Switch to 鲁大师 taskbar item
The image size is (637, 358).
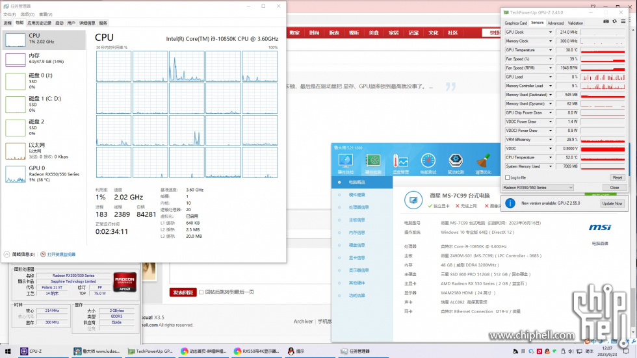[97, 351]
